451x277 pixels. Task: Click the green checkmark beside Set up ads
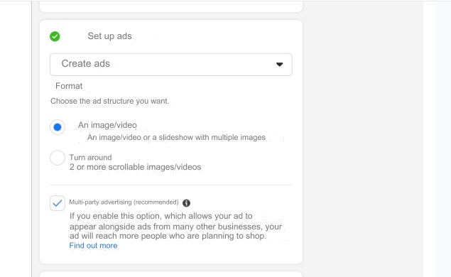[55, 36]
